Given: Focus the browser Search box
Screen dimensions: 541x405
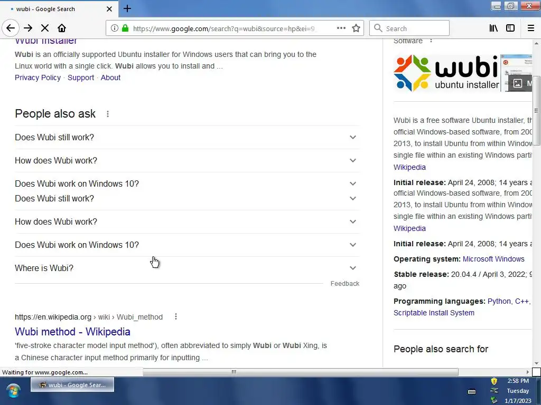Looking at the screenshot, I should point(409,28).
